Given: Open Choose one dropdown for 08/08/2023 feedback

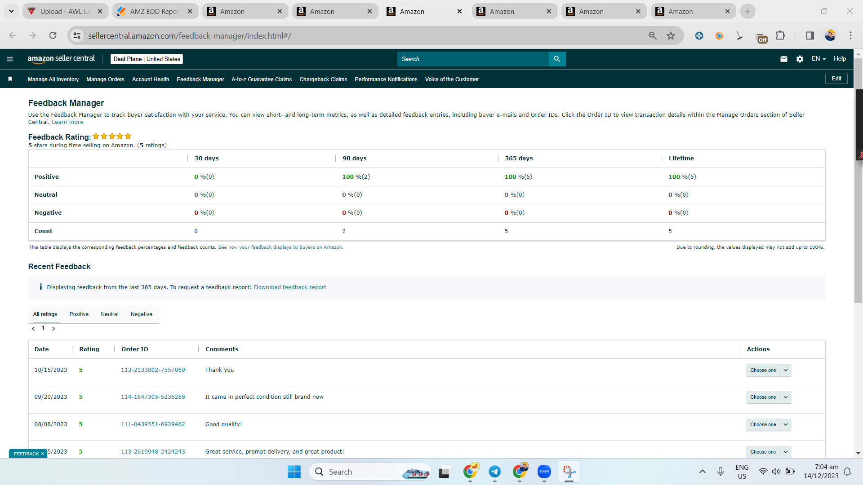Looking at the screenshot, I should point(769,424).
